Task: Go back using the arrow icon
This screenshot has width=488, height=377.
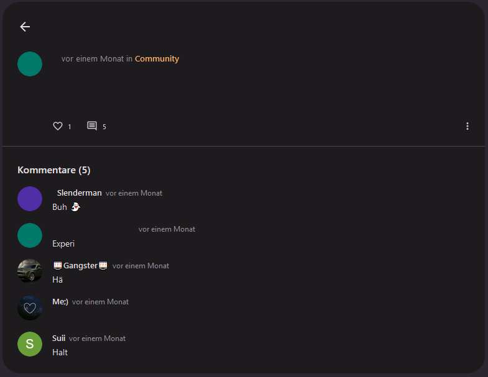Action: [x=25, y=27]
